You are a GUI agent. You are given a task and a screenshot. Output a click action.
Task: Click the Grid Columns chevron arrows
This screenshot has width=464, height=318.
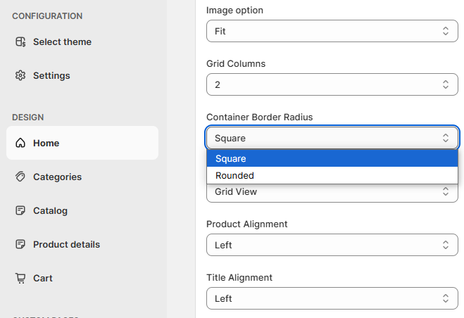[446, 84]
